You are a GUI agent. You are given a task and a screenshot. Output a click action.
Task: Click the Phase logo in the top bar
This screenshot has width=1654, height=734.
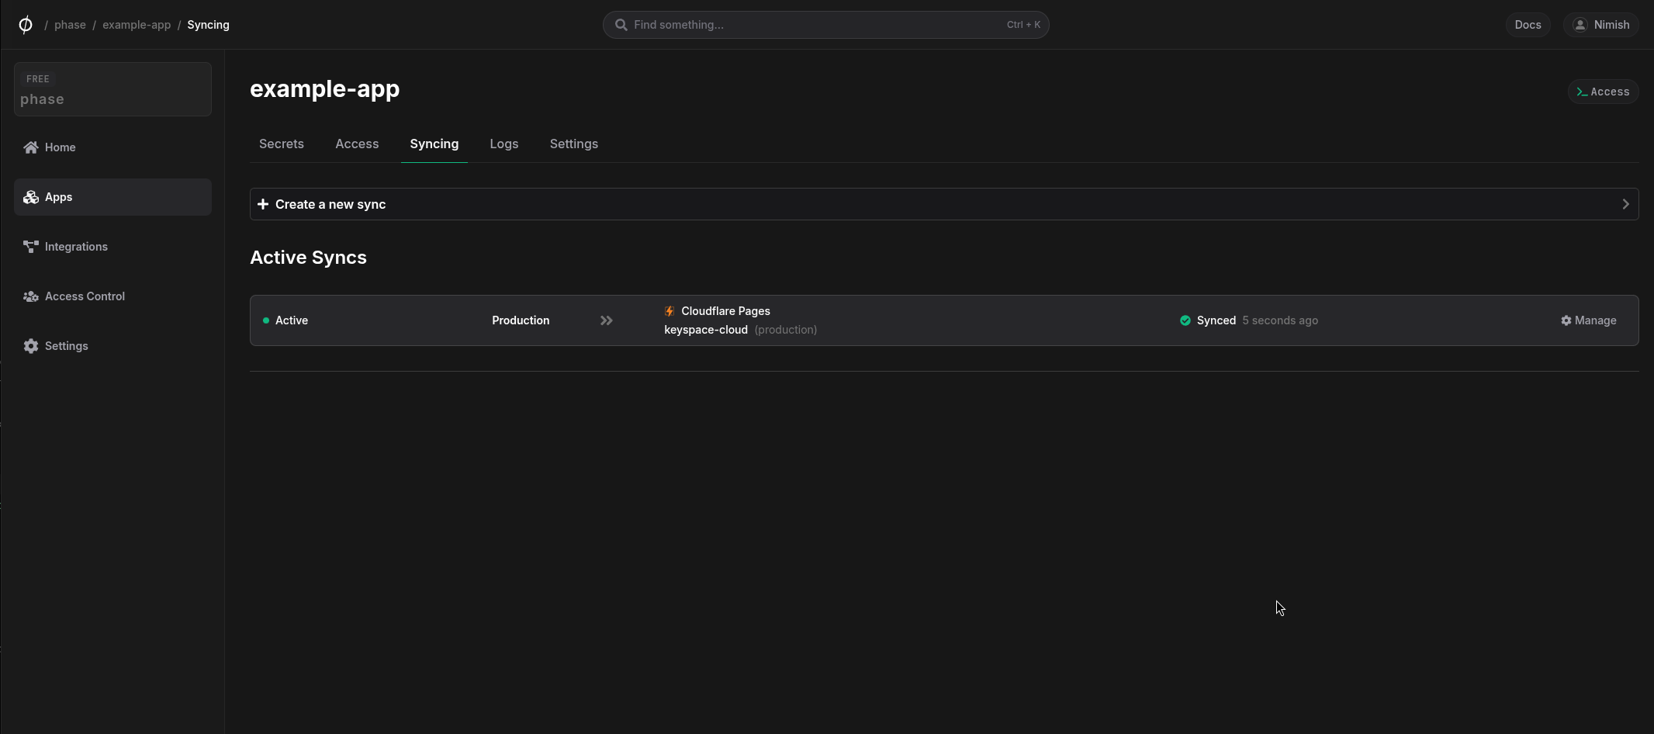click(x=25, y=24)
